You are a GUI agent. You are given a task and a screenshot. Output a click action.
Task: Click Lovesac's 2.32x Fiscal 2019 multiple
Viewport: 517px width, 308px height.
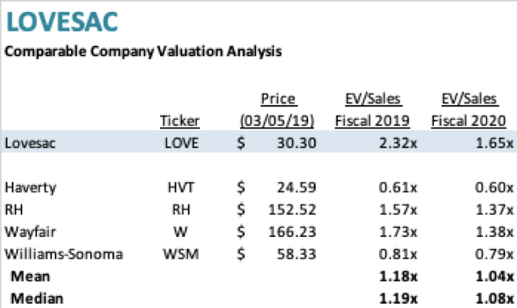point(398,143)
